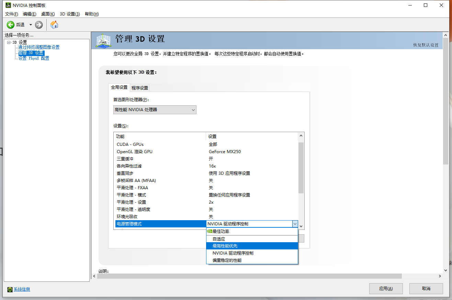The height and width of the screenshot is (300, 452).
Task: Click the System Information icon
Action: click(10, 289)
